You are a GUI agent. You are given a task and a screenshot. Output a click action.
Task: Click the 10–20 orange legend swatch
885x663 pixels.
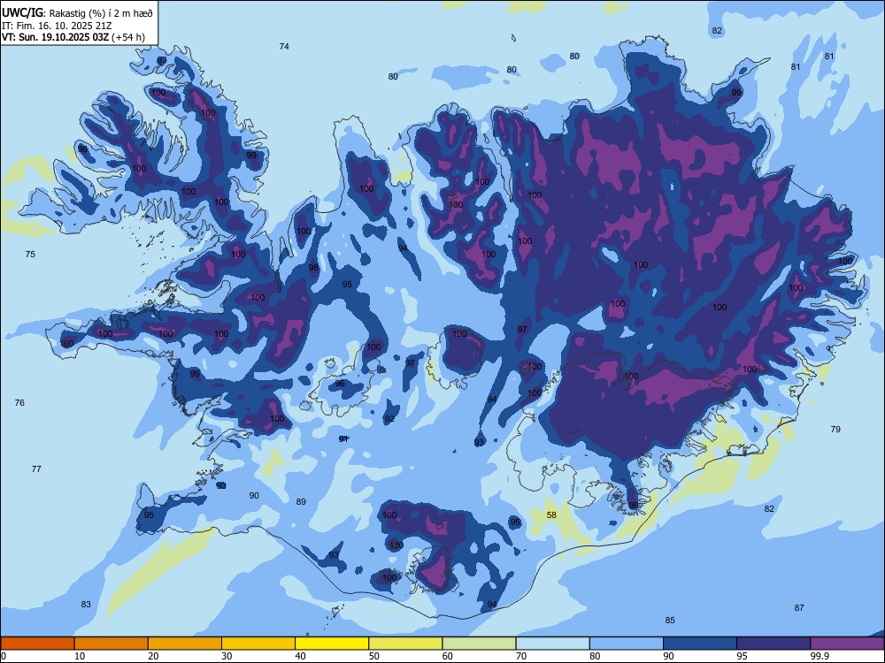[x=112, y=644]
